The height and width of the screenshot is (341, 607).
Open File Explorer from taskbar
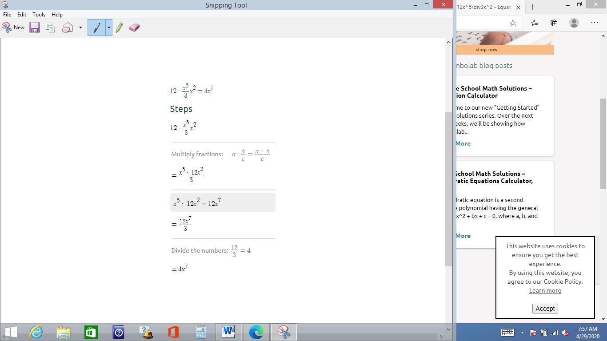click(x=64, y=332)
